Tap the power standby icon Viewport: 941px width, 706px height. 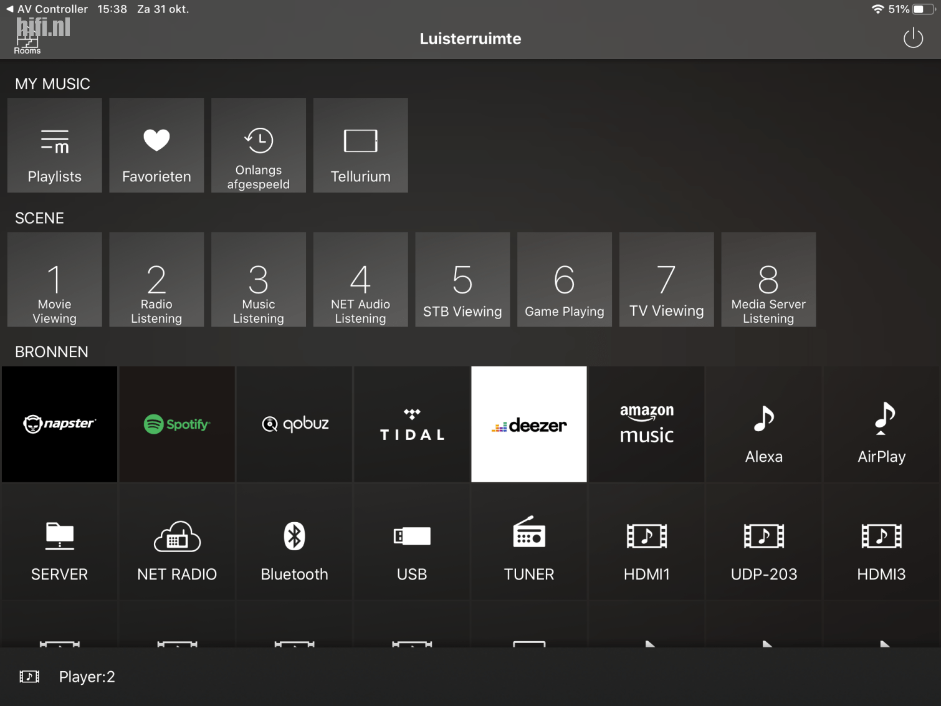point(913,38)
